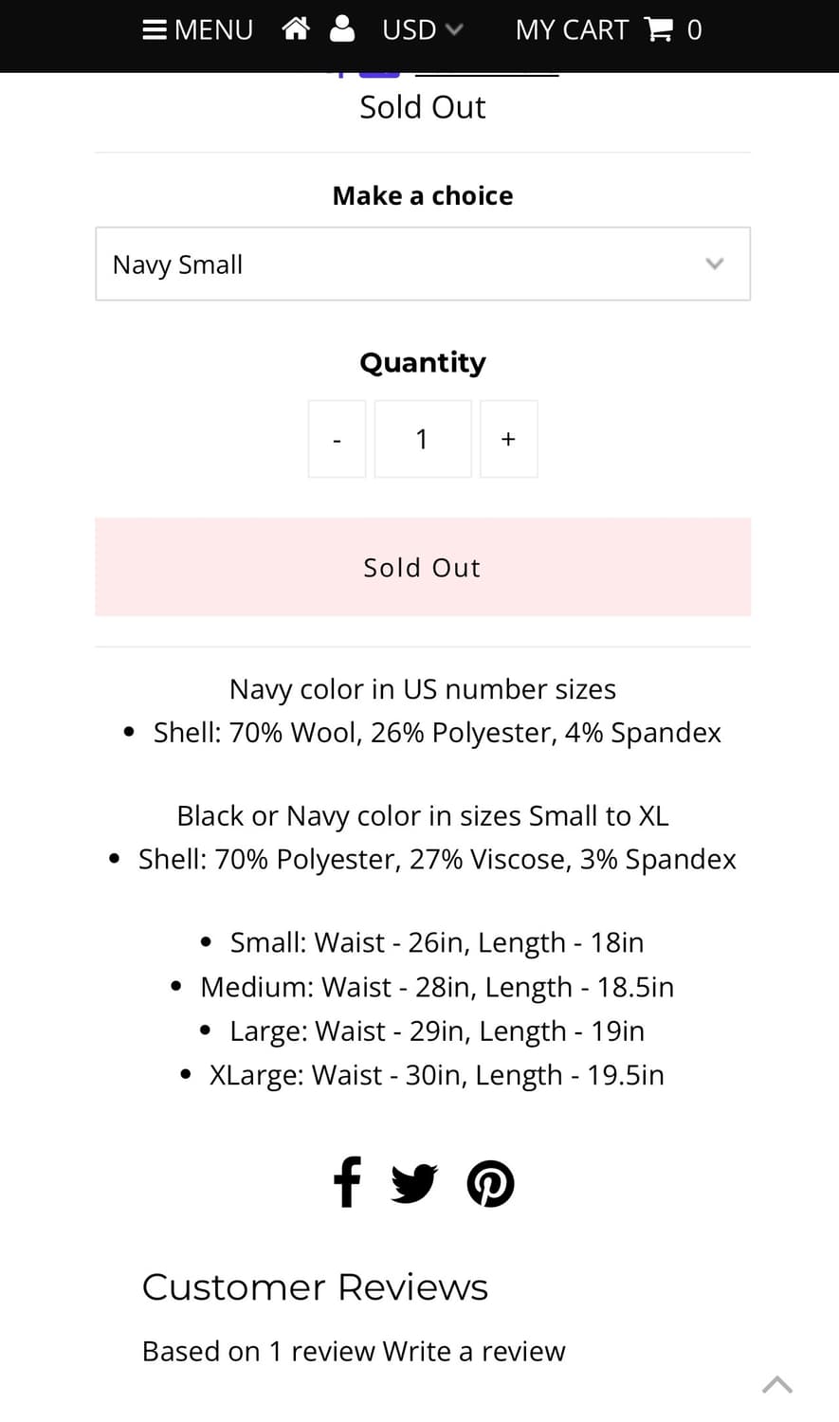
Task: Expand the Navy Small variant dropdown
Action: pos(422,264)
